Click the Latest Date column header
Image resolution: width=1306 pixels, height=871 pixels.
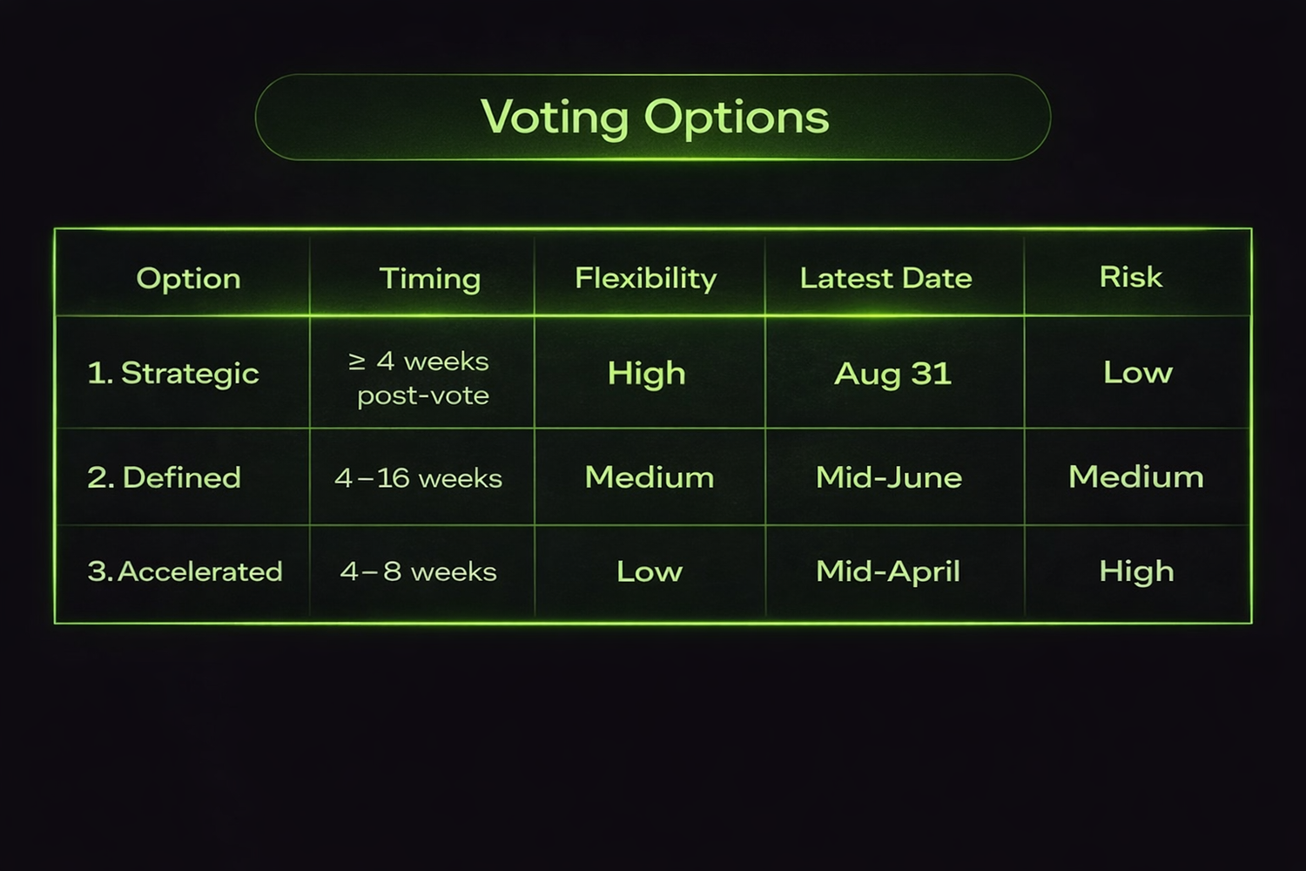click(885, 278)
